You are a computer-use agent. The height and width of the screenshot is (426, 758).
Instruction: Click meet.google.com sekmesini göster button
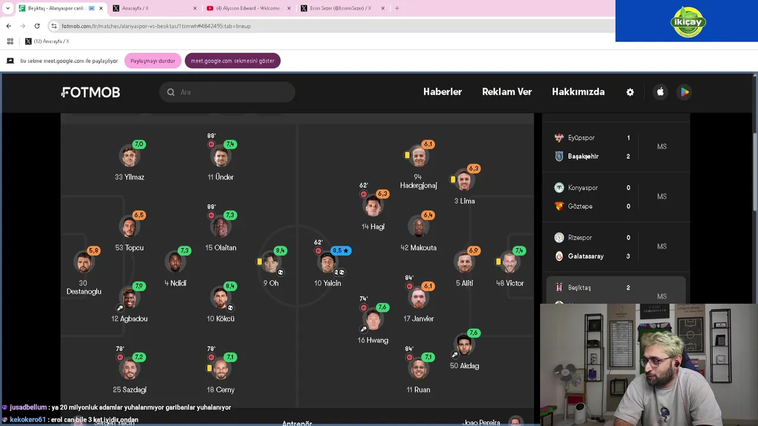233,61
